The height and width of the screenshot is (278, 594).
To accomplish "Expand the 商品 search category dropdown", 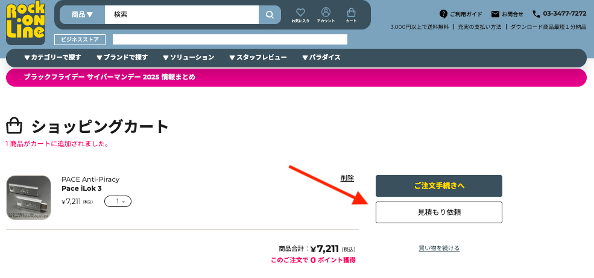I will pyautogui.click(x=83, y=14).
